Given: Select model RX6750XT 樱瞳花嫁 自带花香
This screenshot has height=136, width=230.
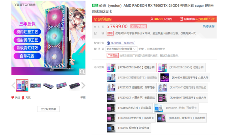Looking at the screenshot, I should click(x=131, y=88).
